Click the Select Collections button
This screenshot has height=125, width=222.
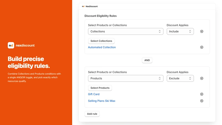[x=101, y=41]
